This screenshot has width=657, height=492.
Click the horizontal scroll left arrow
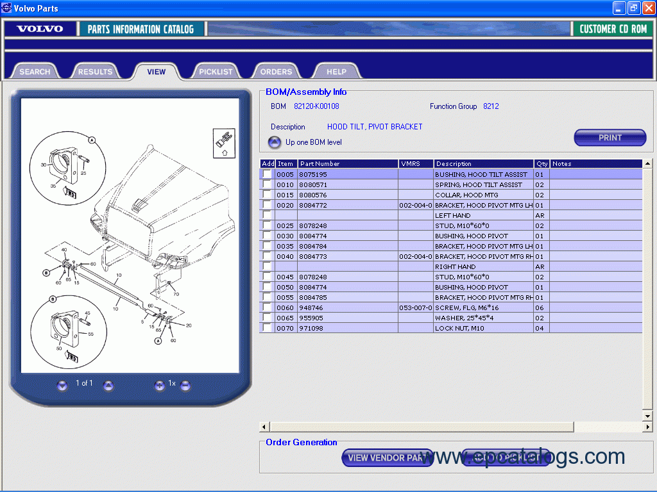(264, 427)
